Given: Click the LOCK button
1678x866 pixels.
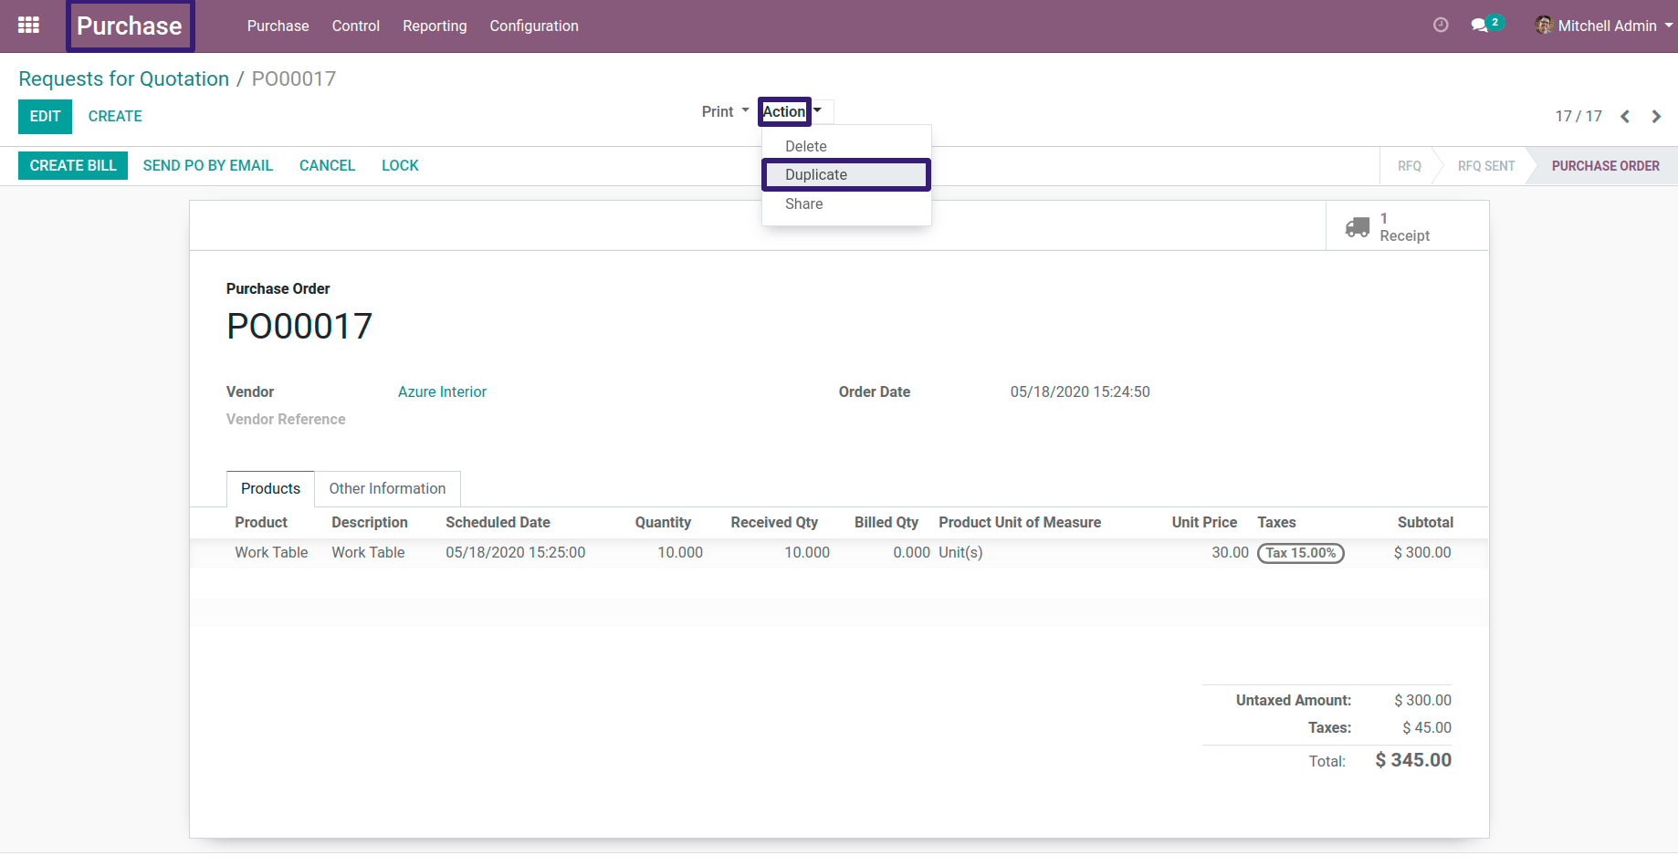Looking at the screenshot, I should (x=400, y=166).
